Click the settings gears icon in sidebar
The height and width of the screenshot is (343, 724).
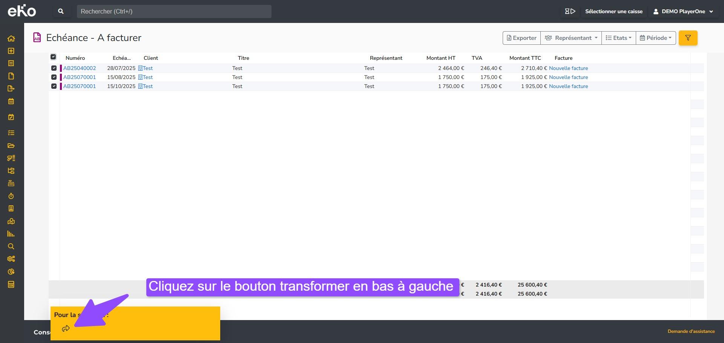point(11,259)
